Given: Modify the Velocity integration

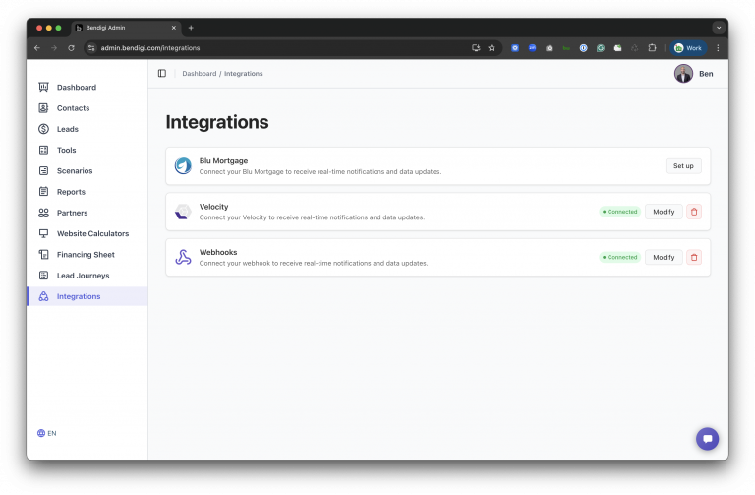Looking at the screenshot, I should click(664, 212).
